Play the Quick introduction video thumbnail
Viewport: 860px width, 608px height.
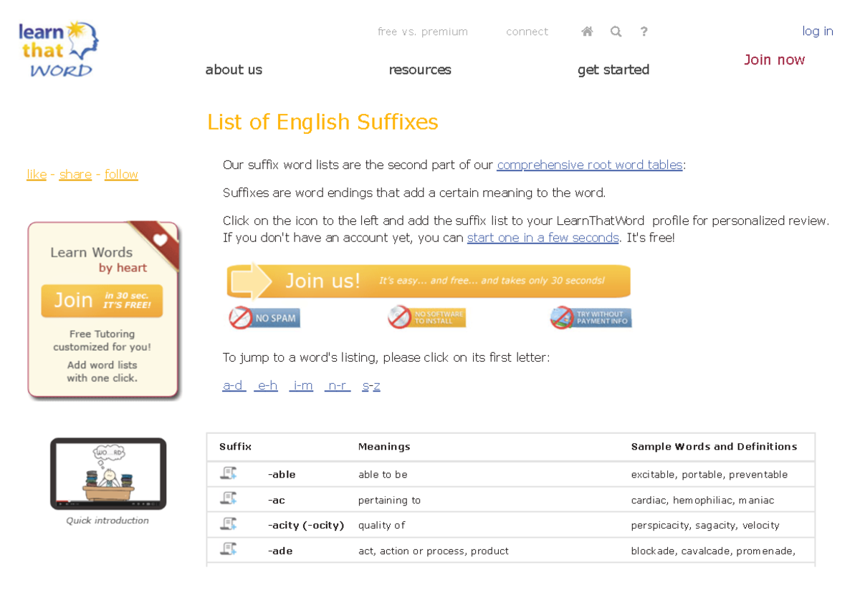108,473
